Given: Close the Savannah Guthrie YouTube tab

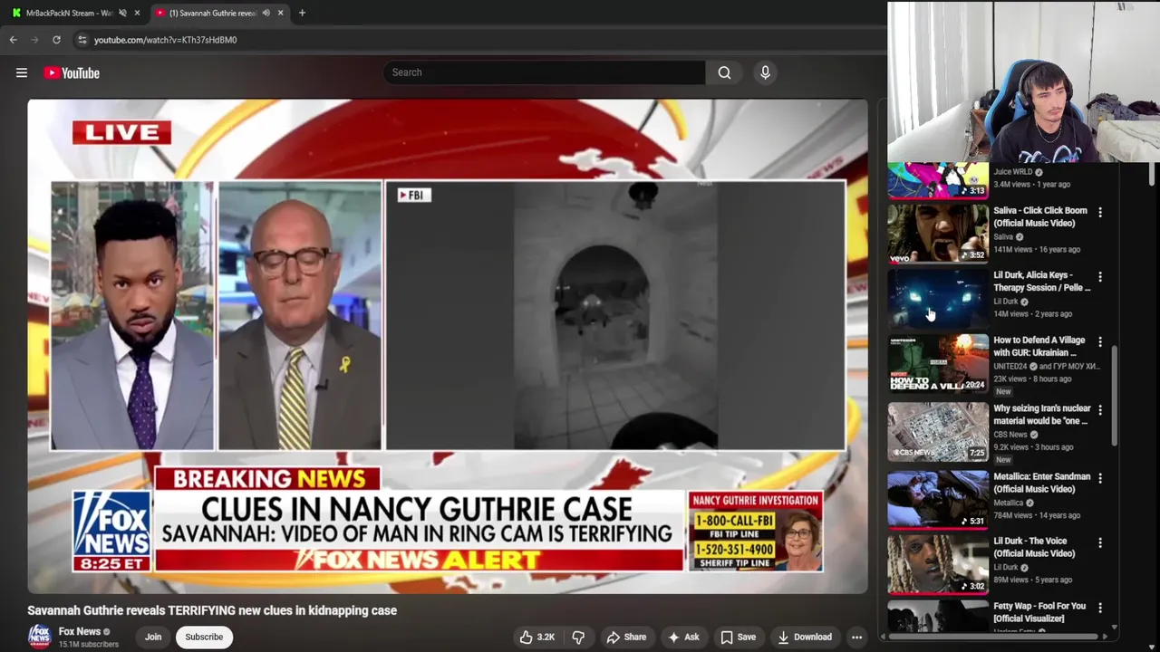Looking at the screenshot, I should click(280, 13).
